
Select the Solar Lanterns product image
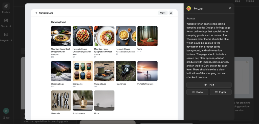tap(83, 101)
